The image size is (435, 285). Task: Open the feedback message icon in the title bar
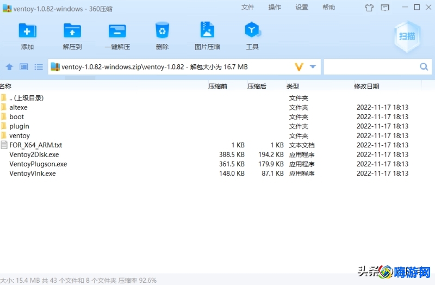[385, 8]
